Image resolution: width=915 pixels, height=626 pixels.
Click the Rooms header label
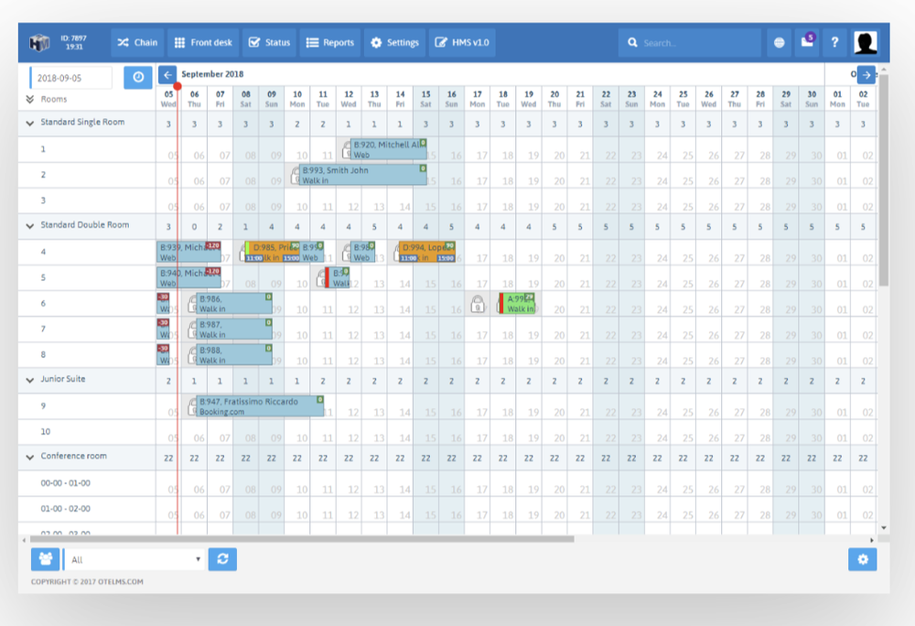point(54,99)
